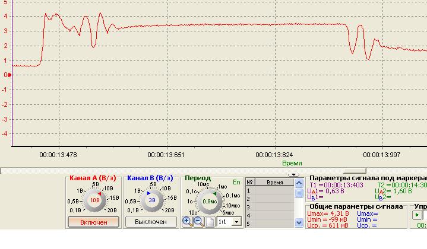427x249 pixels.
Task: Open the 1:1 scale dropdown
Action: tap(236, 222)
